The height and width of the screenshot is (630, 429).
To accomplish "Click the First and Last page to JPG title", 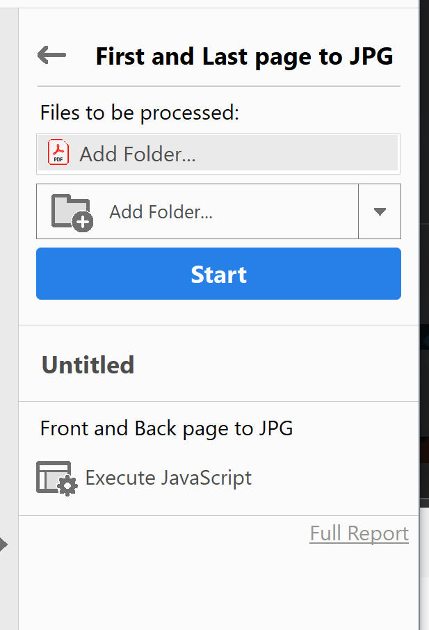I will [244, 56].
